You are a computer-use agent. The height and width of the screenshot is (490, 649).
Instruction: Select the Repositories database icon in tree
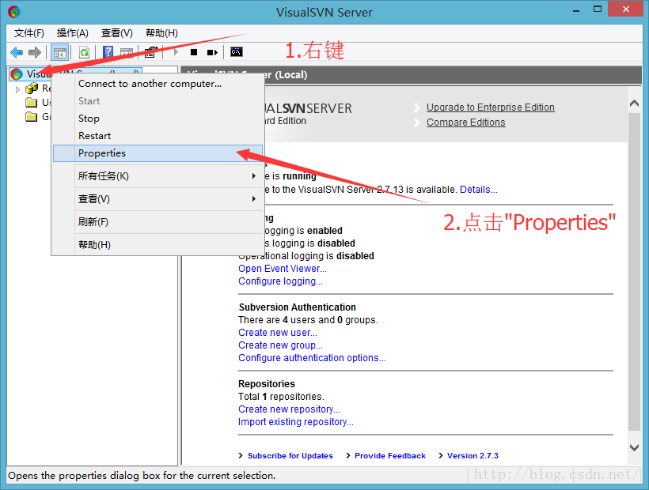point(32,89)
